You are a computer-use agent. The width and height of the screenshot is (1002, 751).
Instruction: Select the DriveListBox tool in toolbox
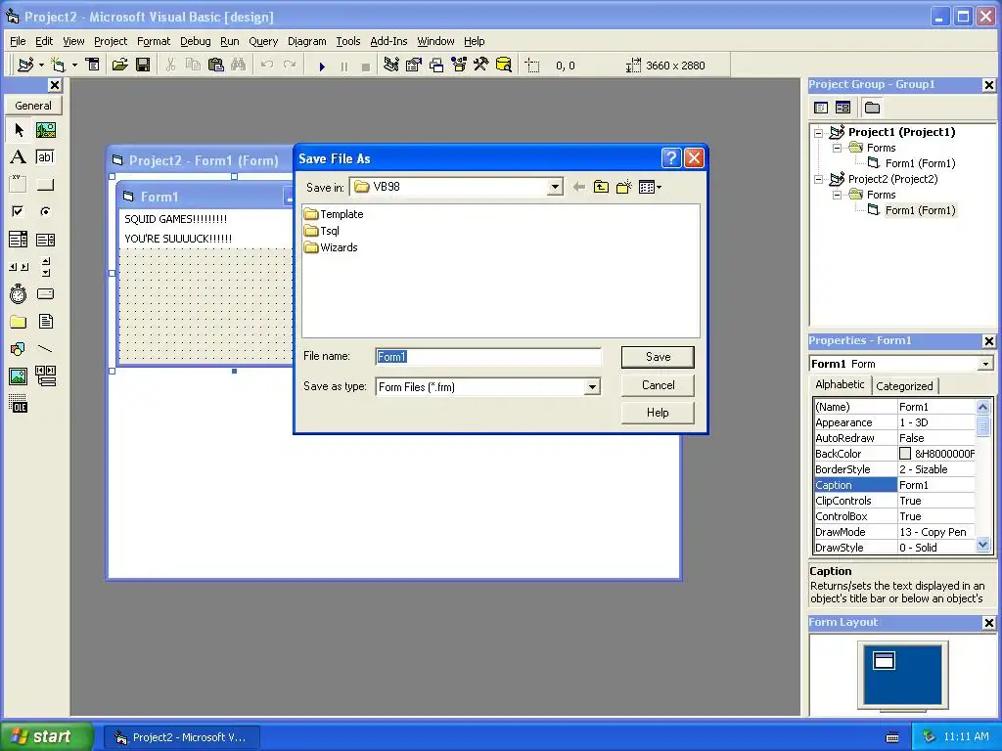tap(45, 293)
